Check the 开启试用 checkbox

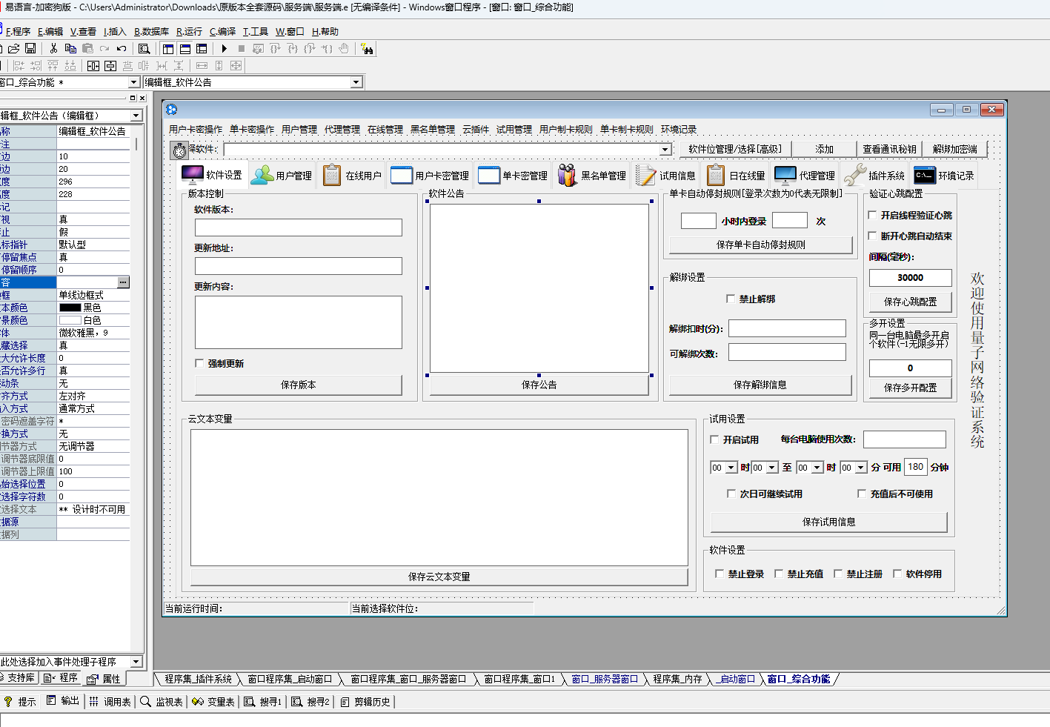point(715,439)
